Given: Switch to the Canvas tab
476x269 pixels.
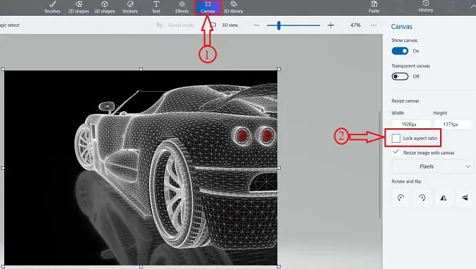Looking at the screenshot, I should coord(208,8).
